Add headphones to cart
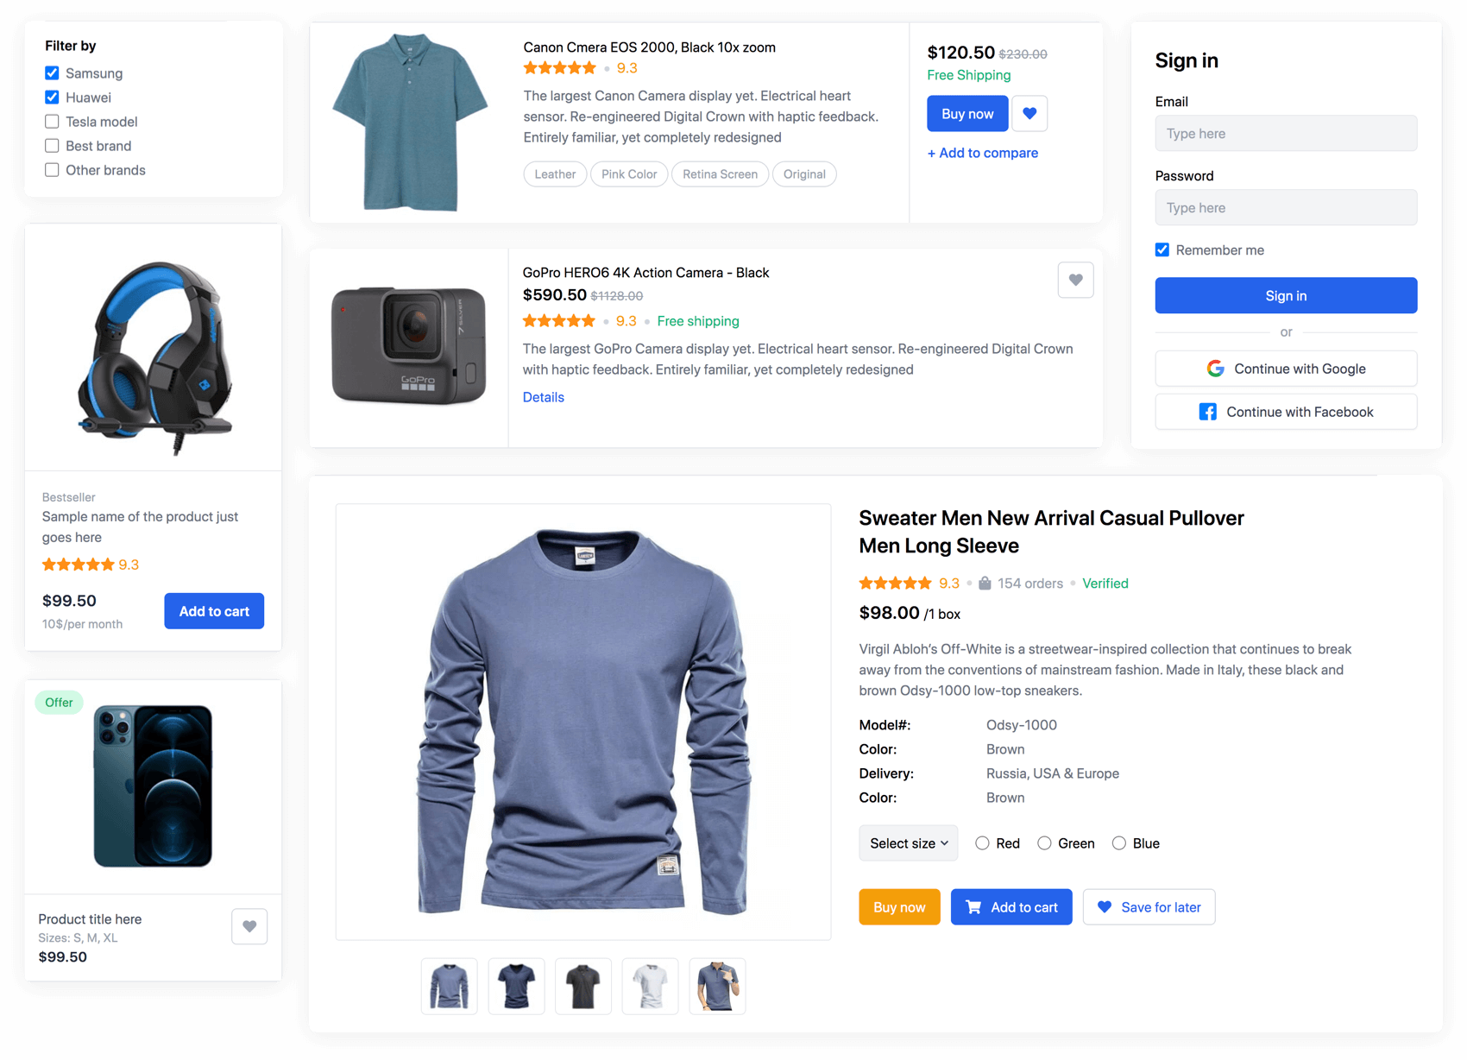The width and height of the screenshot is (1467, 1060). point(214,611)
